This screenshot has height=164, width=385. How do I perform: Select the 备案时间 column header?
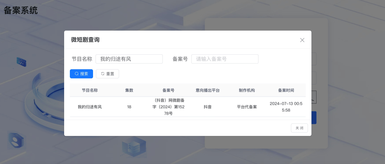(x=286, y=90)
